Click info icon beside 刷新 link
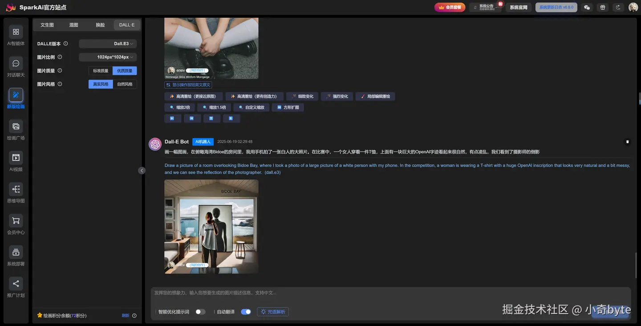Viewport: 641px width, 326px height. (x=134, y=315)
